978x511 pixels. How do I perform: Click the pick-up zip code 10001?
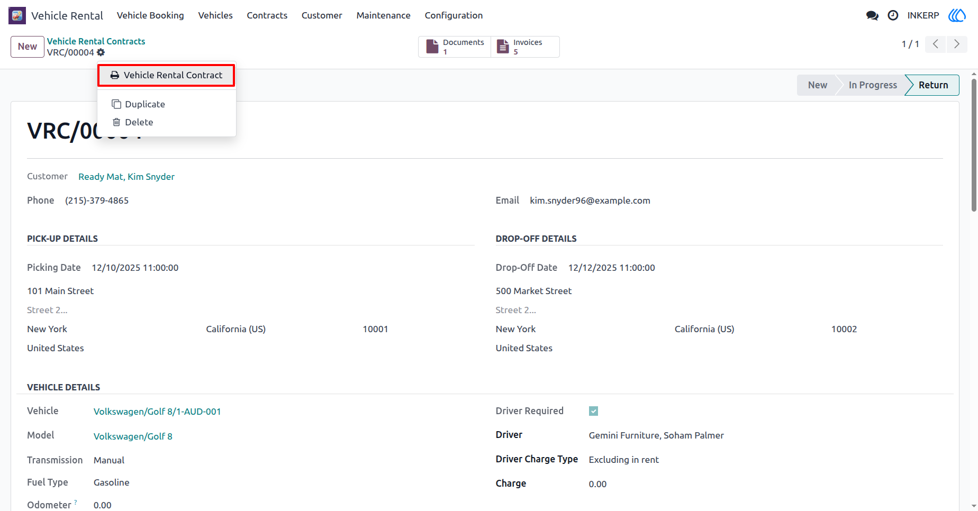pos(375,329)
